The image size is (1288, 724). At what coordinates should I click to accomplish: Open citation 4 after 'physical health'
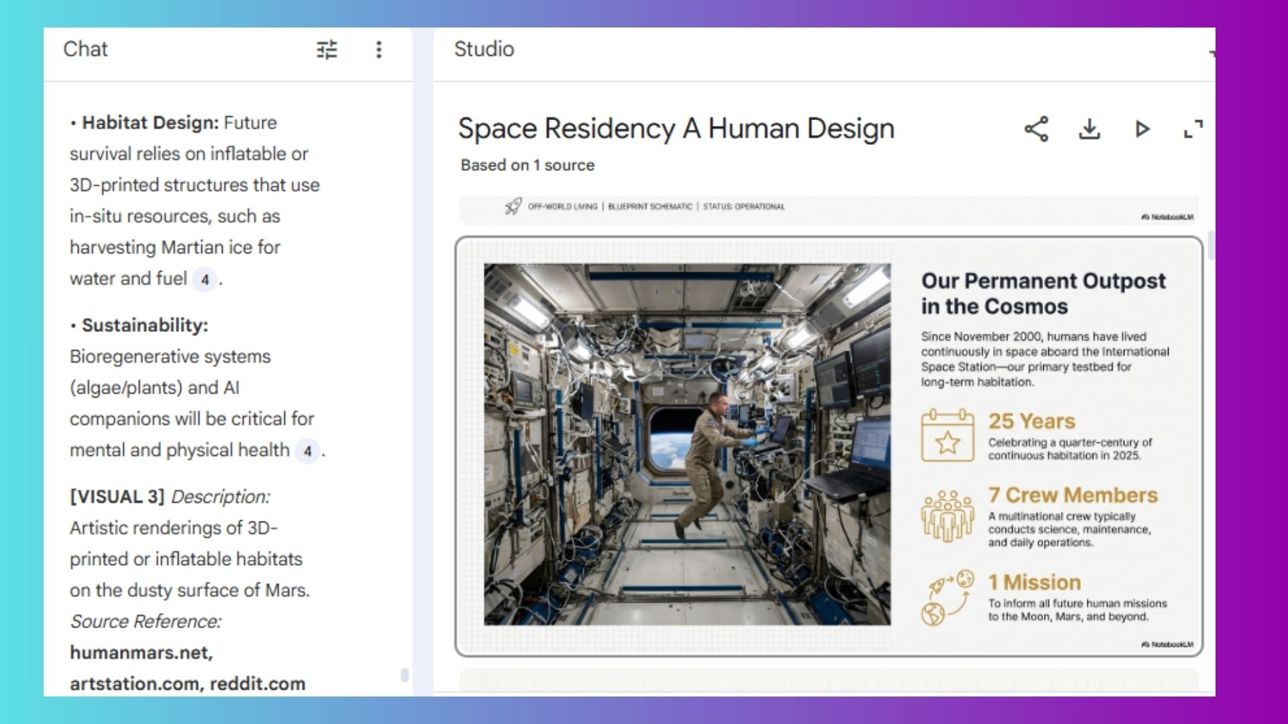point(307,451)
